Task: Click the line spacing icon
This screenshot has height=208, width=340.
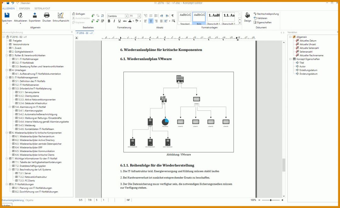Action: [166, 21]
